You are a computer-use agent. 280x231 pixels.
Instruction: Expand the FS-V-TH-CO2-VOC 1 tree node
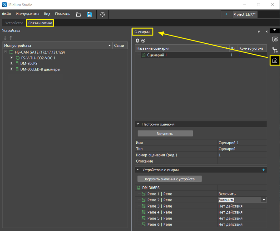click(12, 58)
